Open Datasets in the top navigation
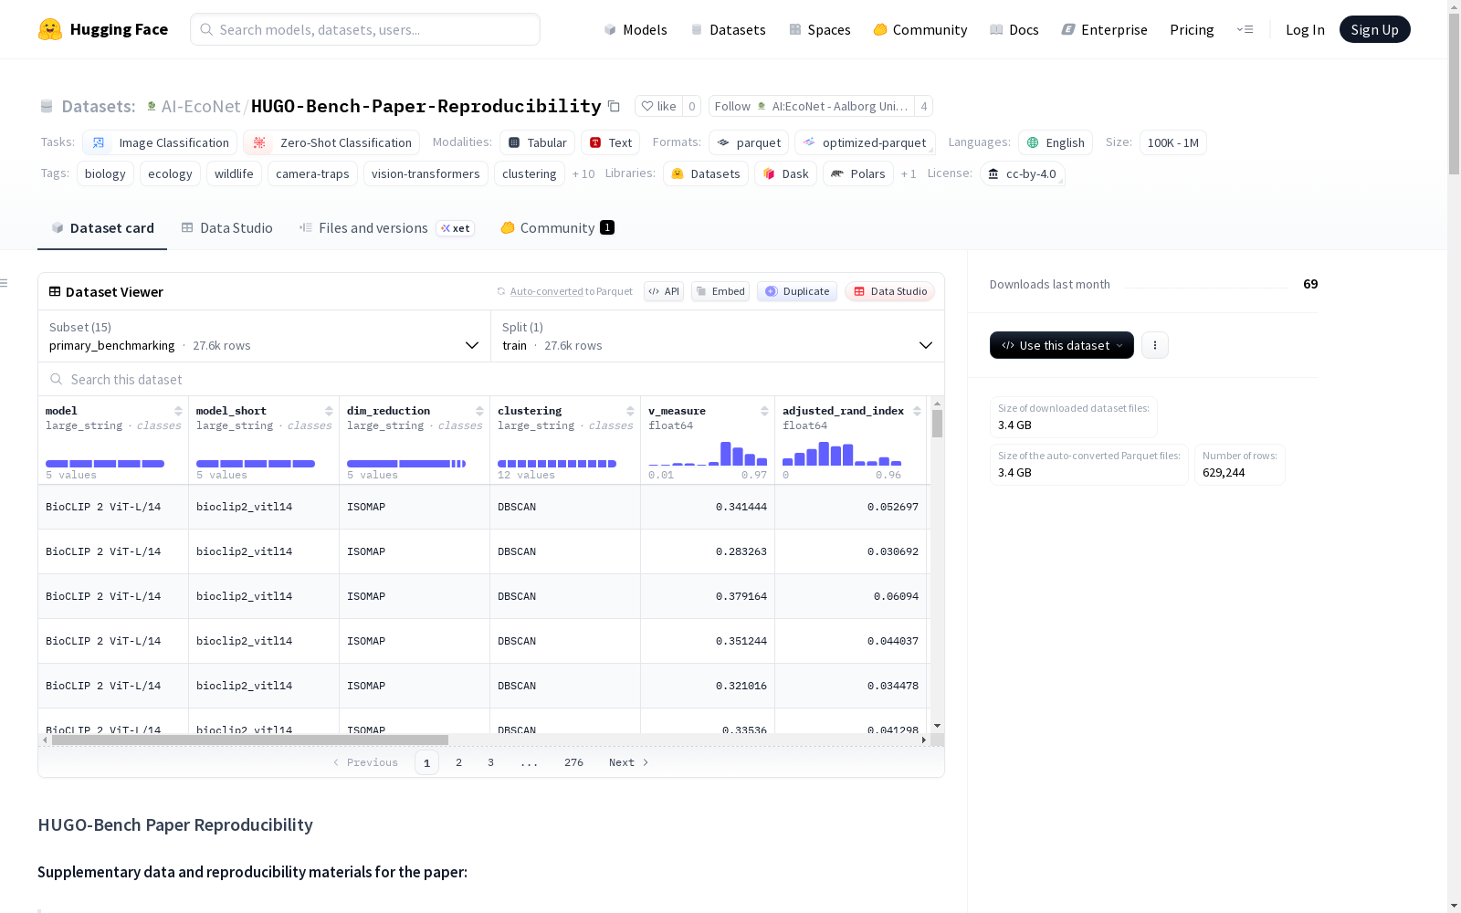 tap(728, 29)
